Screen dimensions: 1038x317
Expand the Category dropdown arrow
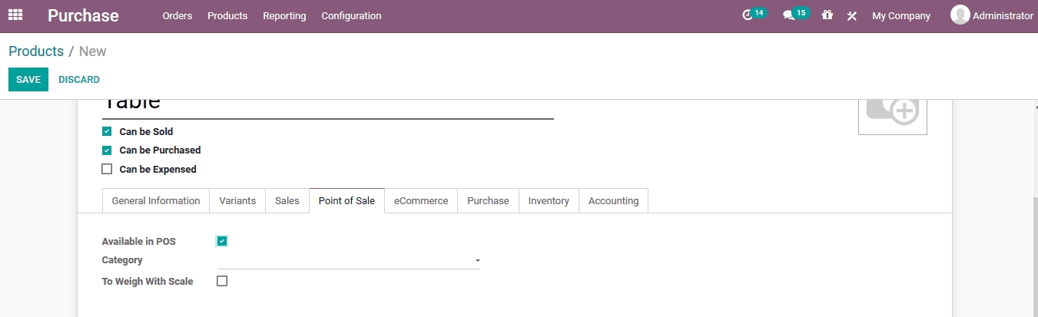(x=477, y=261)
